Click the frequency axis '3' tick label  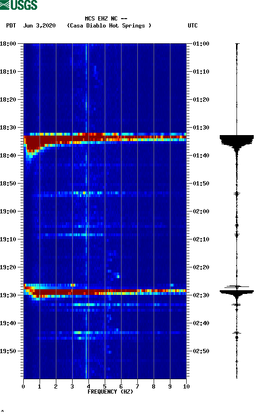tap(72, 387)
